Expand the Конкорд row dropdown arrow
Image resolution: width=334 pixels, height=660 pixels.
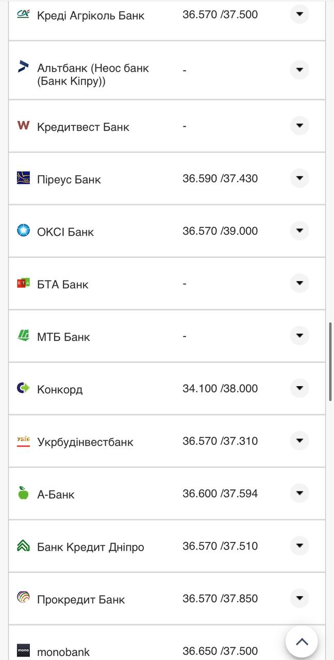click(x=299, y=388)
